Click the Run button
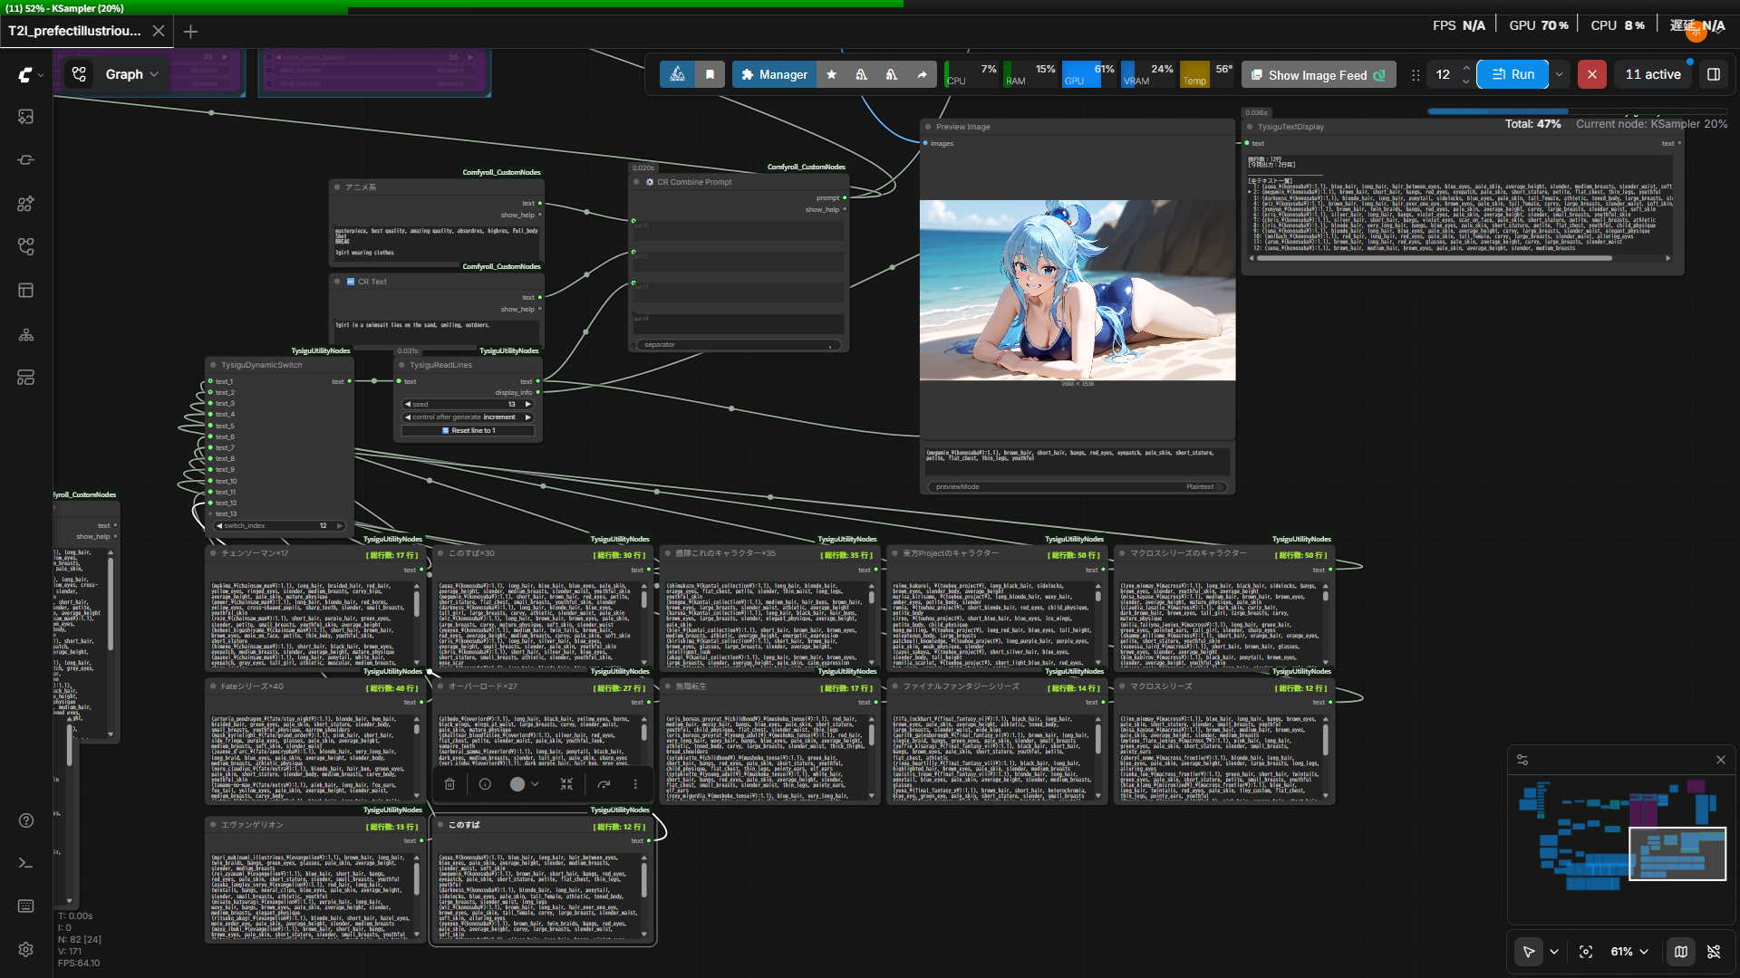Viewport: 1740px width, 978px height. (1513, 74)
